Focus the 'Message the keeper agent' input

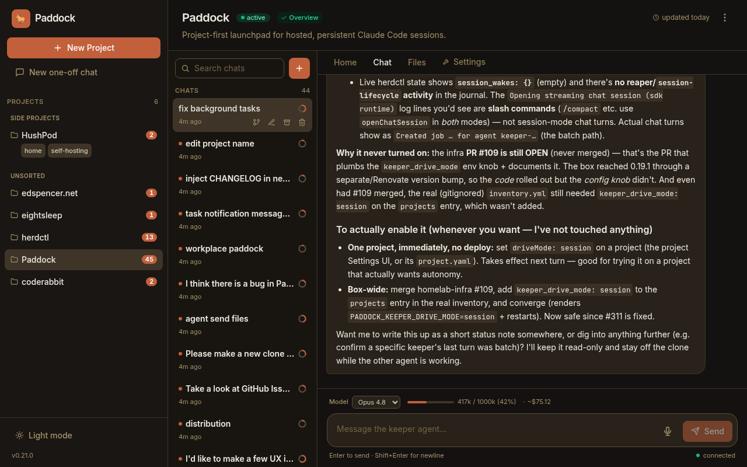(x=496, y=430)
